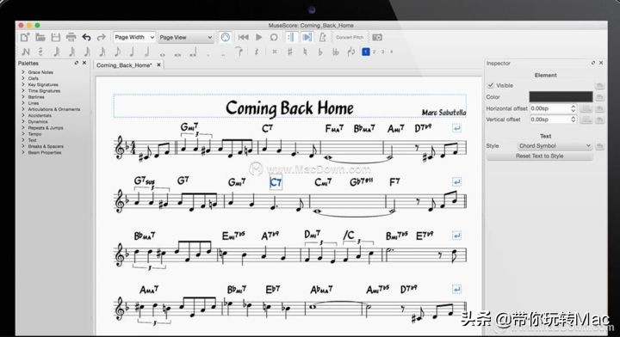Toggle the Concert Pitch button

coord(350,37)
